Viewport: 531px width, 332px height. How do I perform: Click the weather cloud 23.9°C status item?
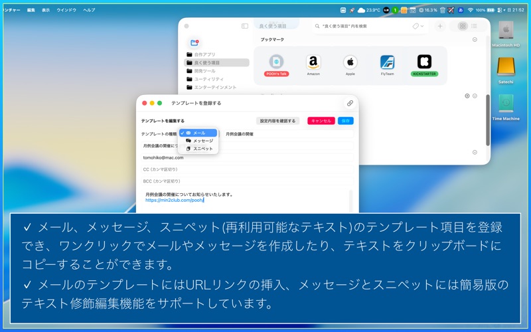pyautogui.click(x=369, y=10)
